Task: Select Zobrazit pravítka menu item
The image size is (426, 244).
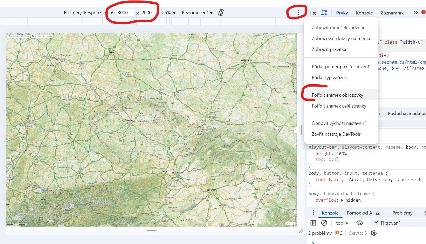Action: click(341, 49)
